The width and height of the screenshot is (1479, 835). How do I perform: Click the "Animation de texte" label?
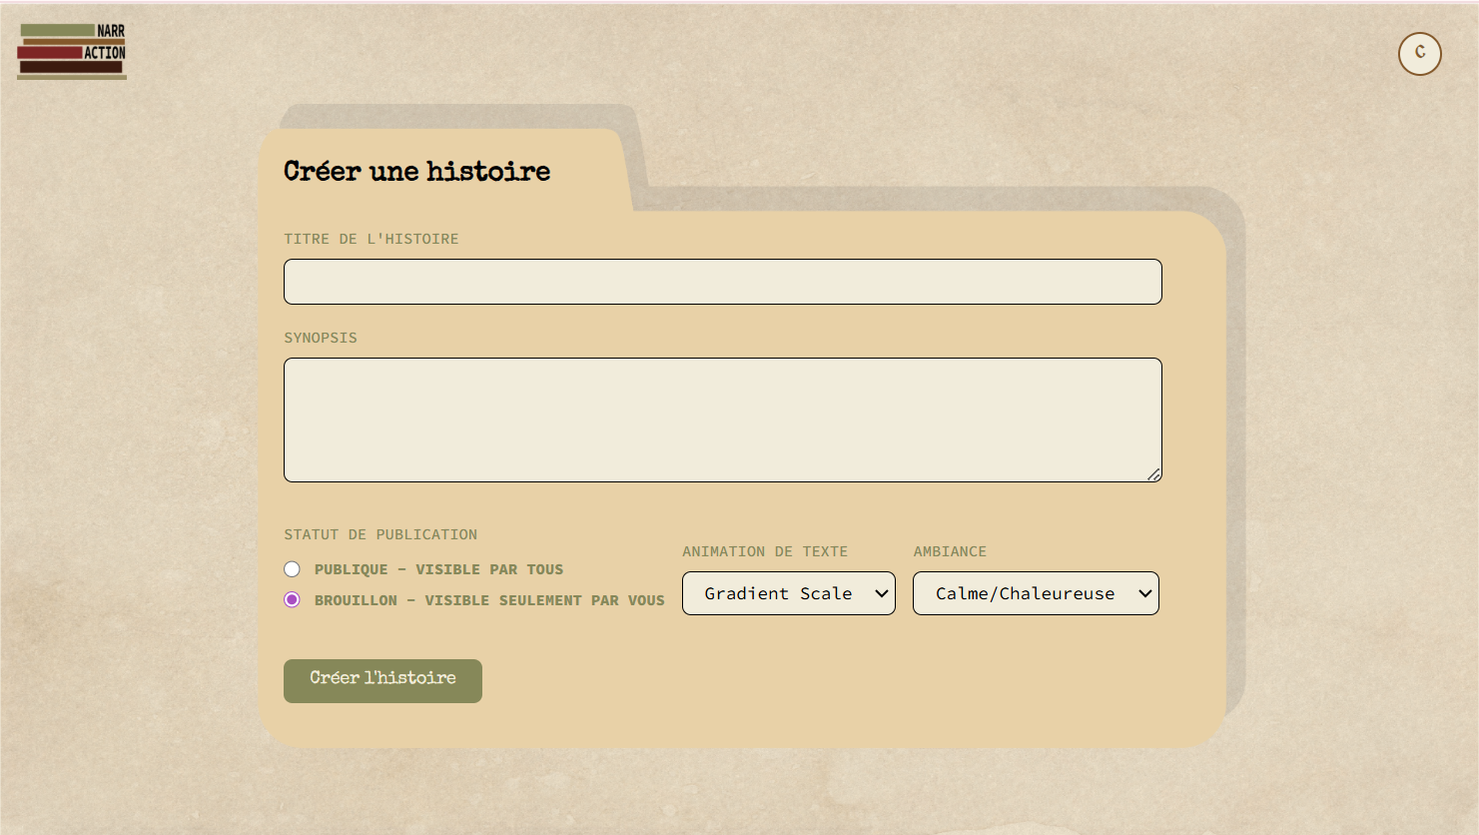coord(765,551)
